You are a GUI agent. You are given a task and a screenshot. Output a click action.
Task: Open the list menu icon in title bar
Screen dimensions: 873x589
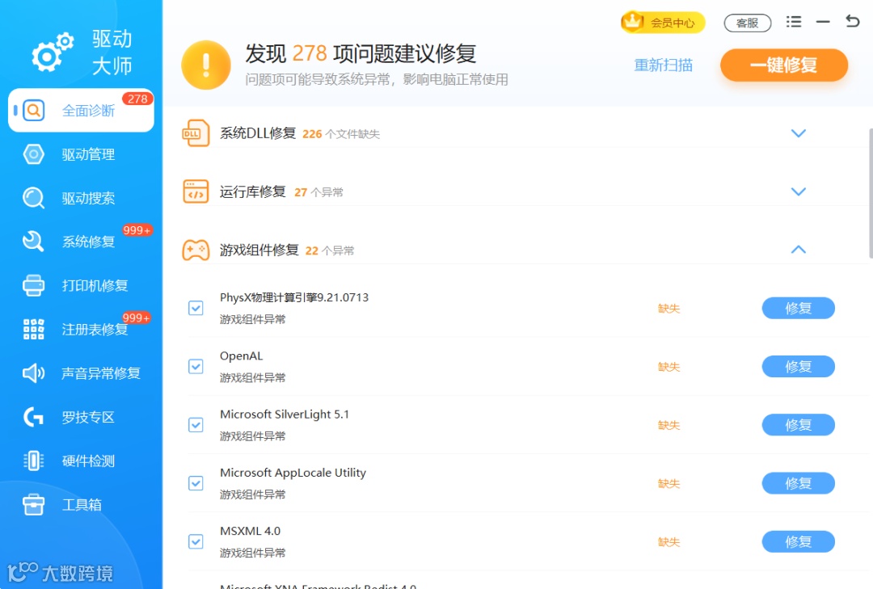pos(794,22)
